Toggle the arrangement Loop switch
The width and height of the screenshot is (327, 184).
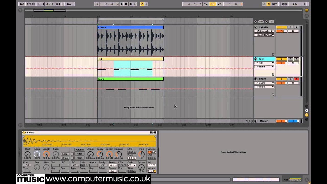point(213,4)
